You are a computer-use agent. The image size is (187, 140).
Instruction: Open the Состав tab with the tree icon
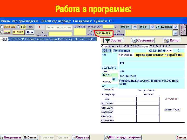[x=114, y=41]
